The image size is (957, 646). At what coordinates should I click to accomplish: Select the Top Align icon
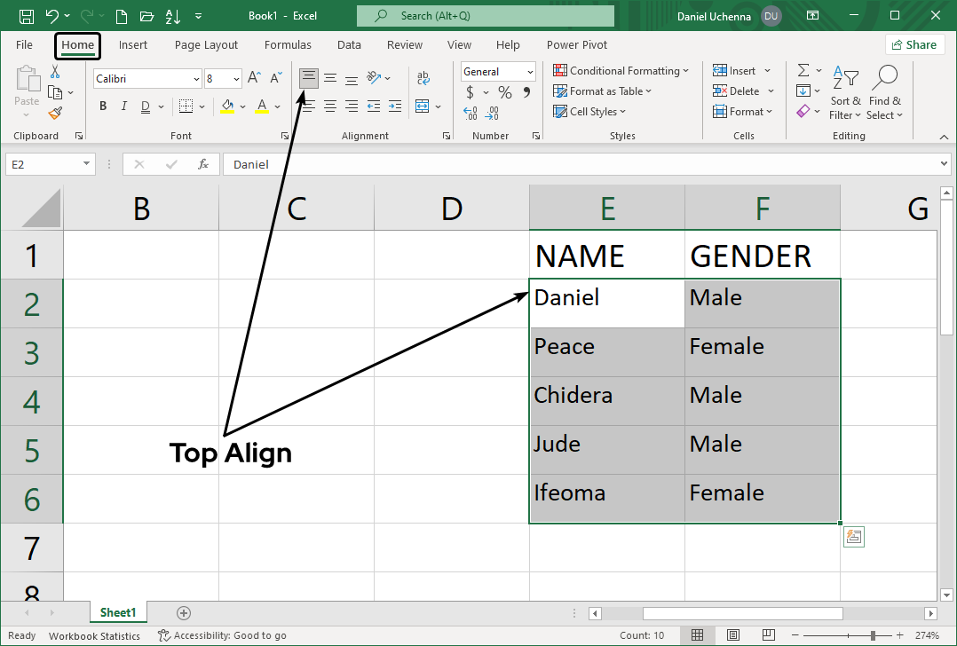coord(308,77)
